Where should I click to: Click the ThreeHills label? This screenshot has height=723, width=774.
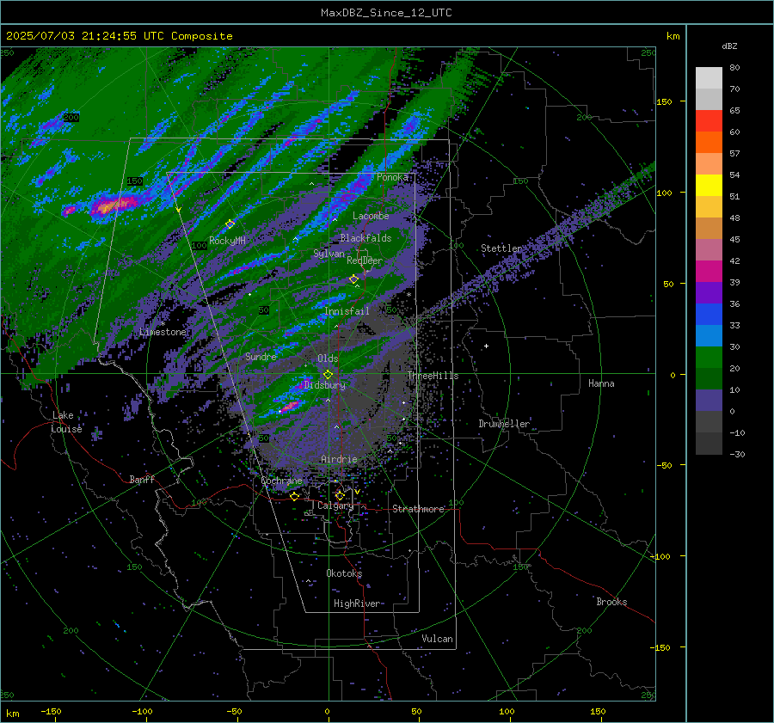pyautogui.click(x=433, y=376)
